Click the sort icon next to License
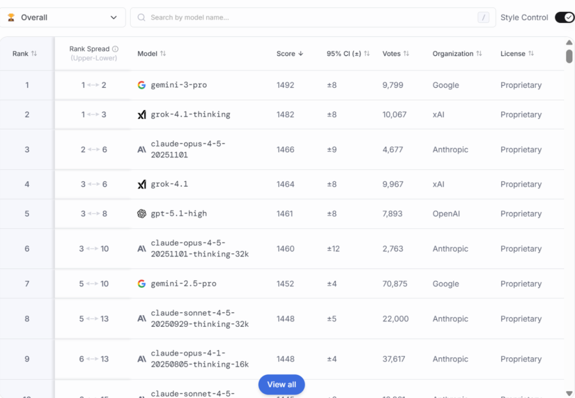This screenshot has height=398, width=575. pyautogui.click(x=531, y=54)
